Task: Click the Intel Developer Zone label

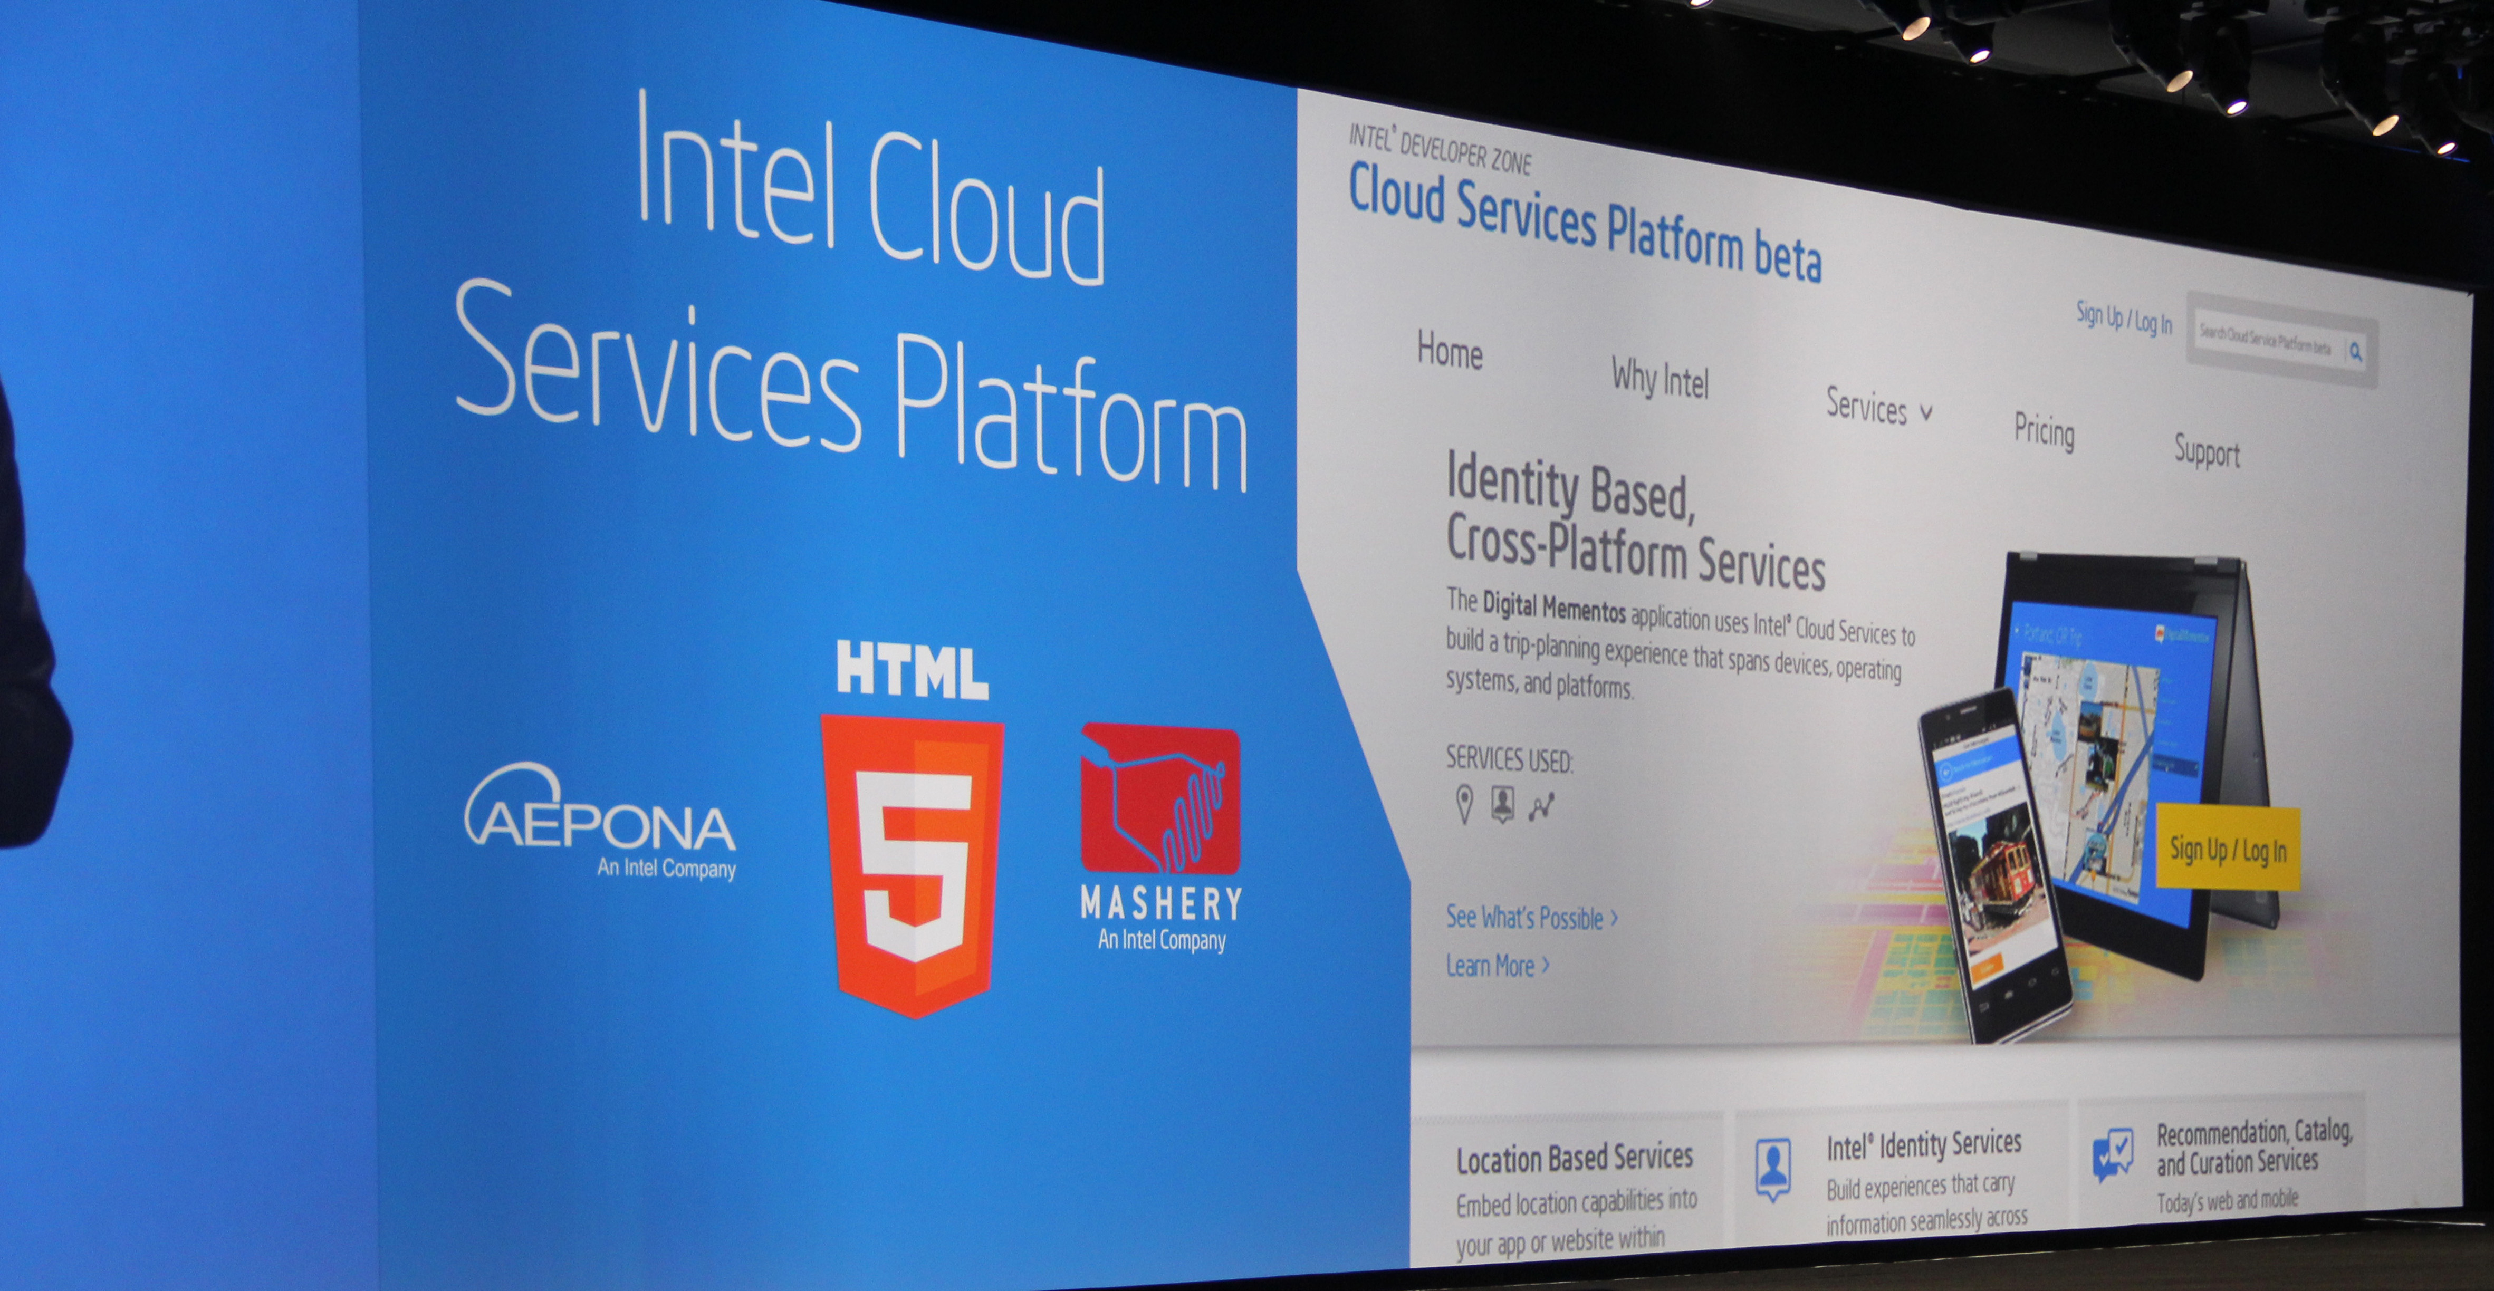Action: tap(1440, 151)
